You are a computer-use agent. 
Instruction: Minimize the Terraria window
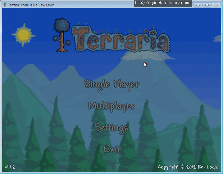[x=198, y=5]
